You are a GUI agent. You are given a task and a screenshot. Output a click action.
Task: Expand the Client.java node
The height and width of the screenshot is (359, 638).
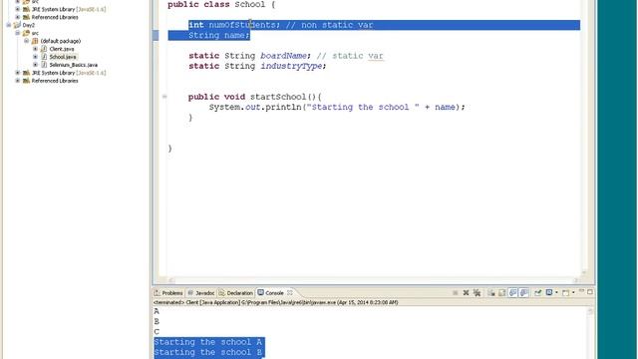(36, 49)
